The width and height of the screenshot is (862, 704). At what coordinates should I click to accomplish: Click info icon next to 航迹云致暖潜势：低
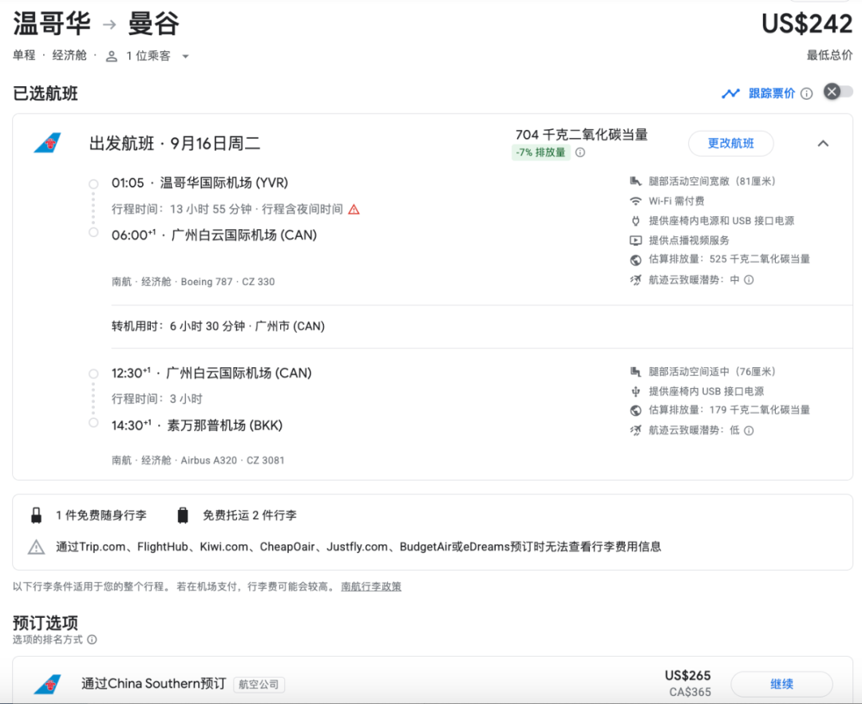[x=749, y=430]
